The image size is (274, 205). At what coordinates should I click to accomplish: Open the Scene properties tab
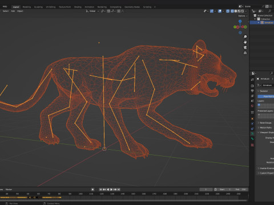coord(252,101)
